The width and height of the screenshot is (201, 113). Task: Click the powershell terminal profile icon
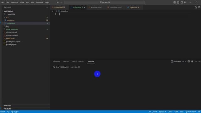tap(172, 62)
